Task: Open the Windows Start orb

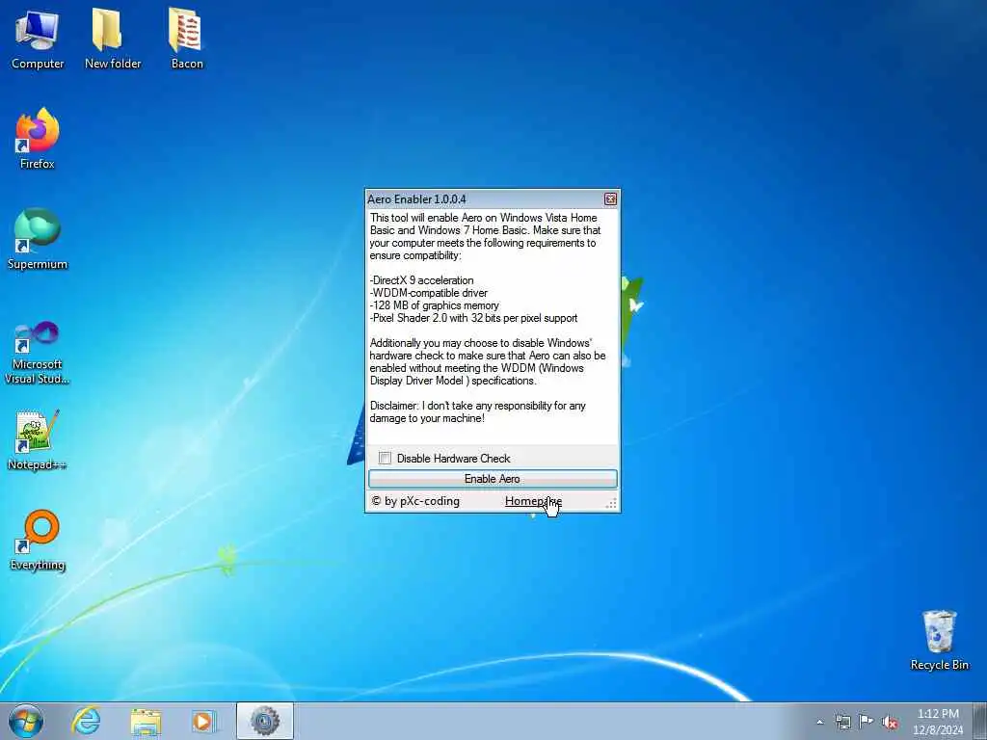Action: tap(26, 721)
